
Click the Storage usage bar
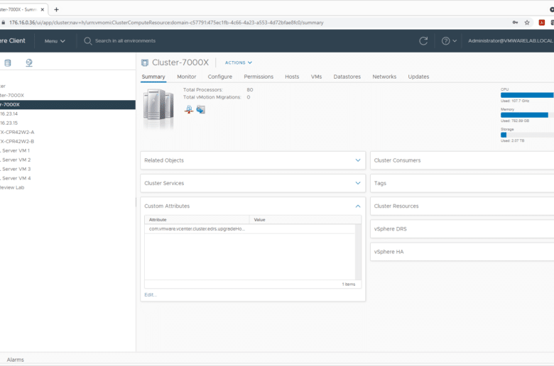(527, 135)
